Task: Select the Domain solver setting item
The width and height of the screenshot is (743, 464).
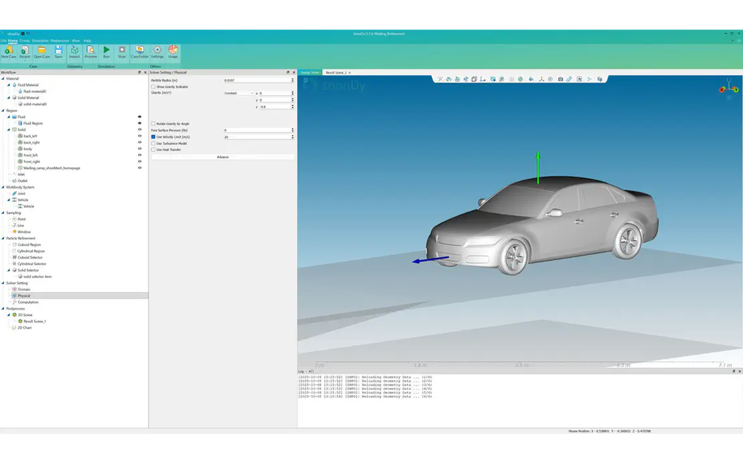Action: [23, 289]
